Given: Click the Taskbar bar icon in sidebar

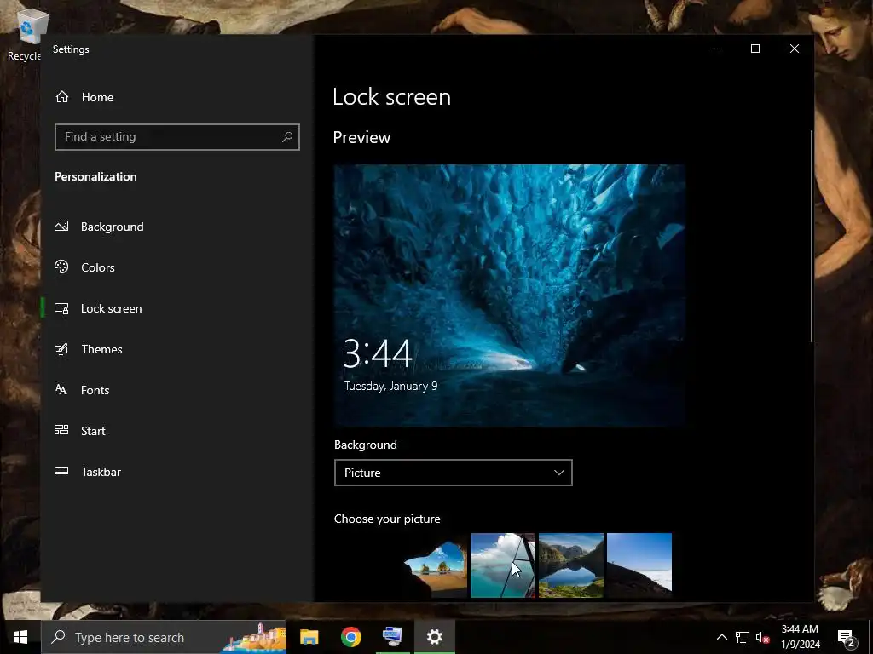Looking at the screenshot, I should [61, 471].
